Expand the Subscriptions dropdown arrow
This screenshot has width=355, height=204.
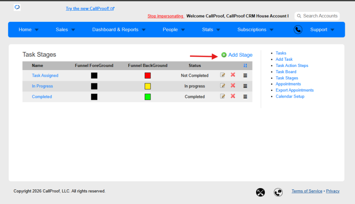272,30
